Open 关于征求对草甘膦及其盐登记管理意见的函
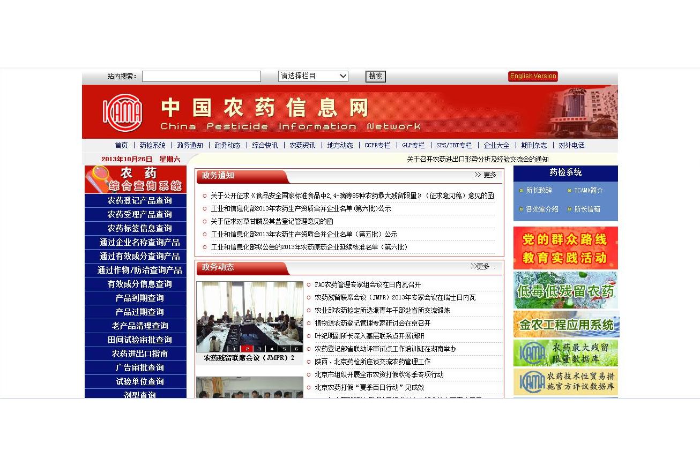700x466 pixels. click(272, 222)
